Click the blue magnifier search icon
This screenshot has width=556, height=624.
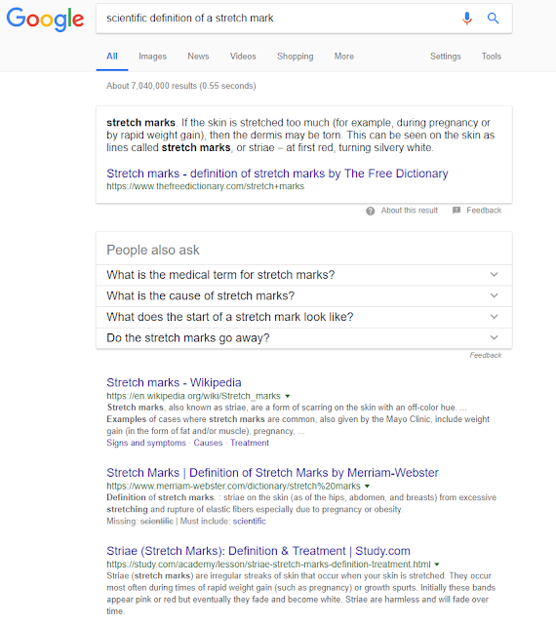[x=493, y=19]
